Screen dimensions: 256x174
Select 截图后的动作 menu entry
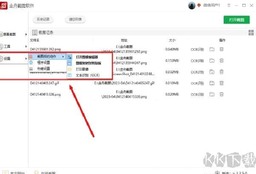(x=47, y=56)
